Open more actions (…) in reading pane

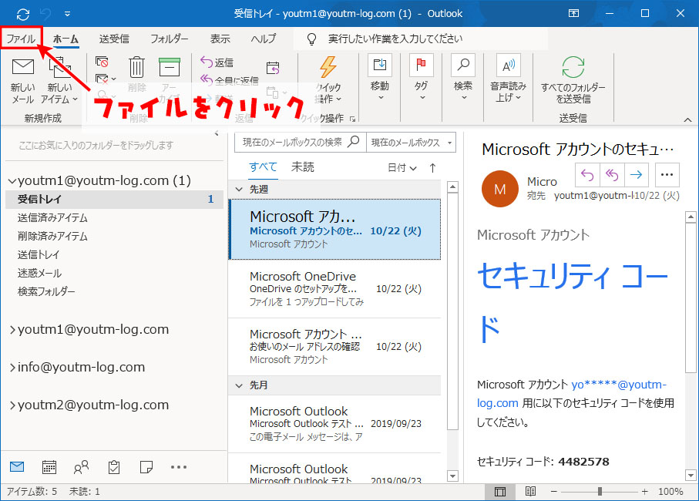coord(667,175)
